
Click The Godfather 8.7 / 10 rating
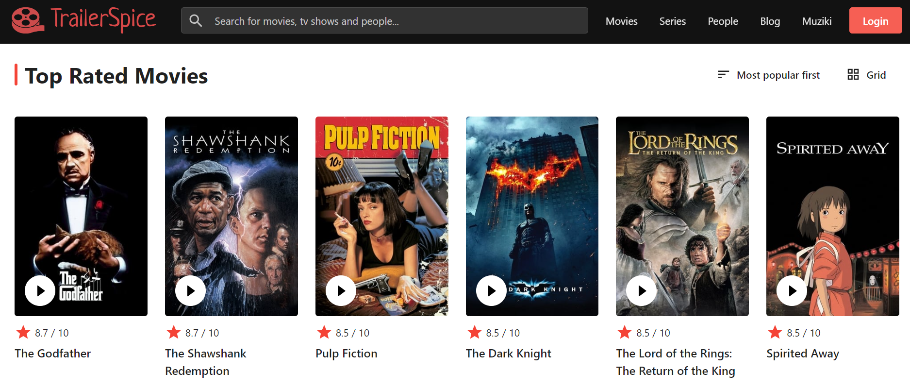pyautogui.click(x=52, y=333)
